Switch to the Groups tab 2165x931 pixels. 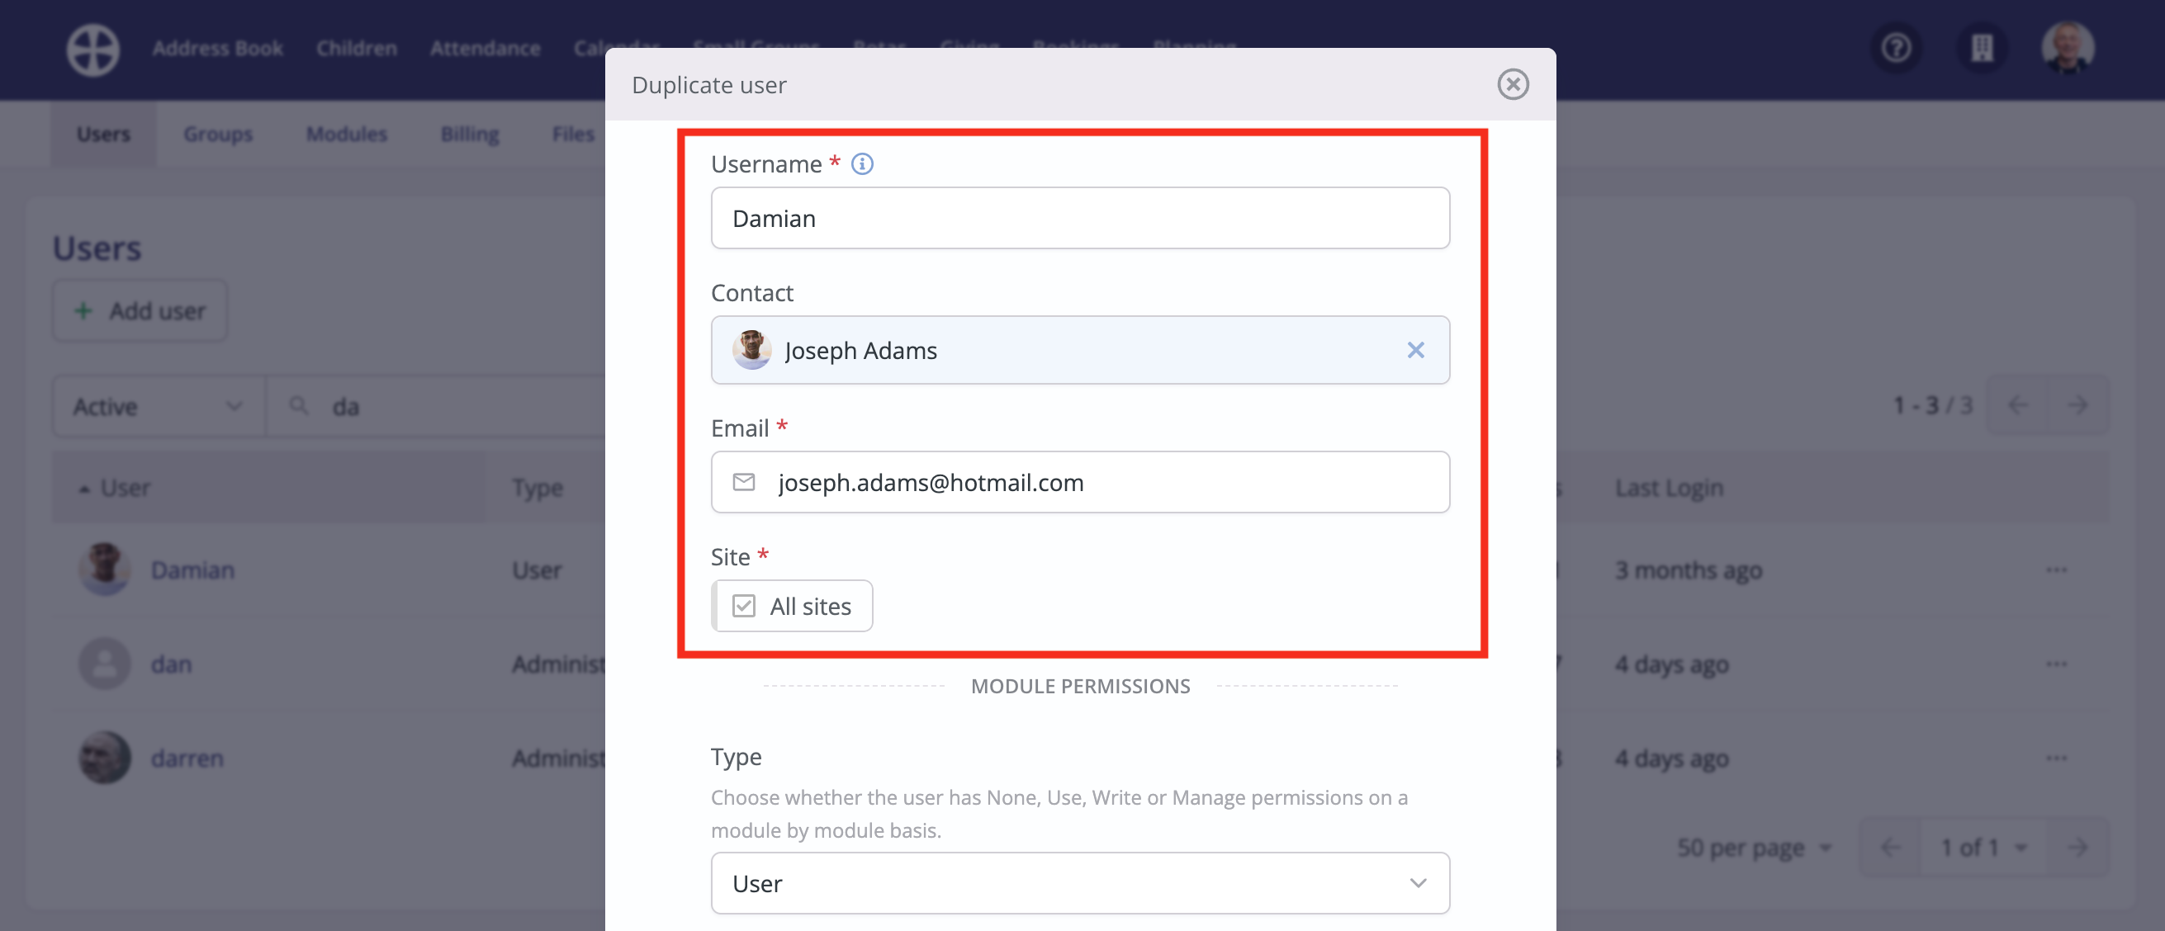coord(217,134)
